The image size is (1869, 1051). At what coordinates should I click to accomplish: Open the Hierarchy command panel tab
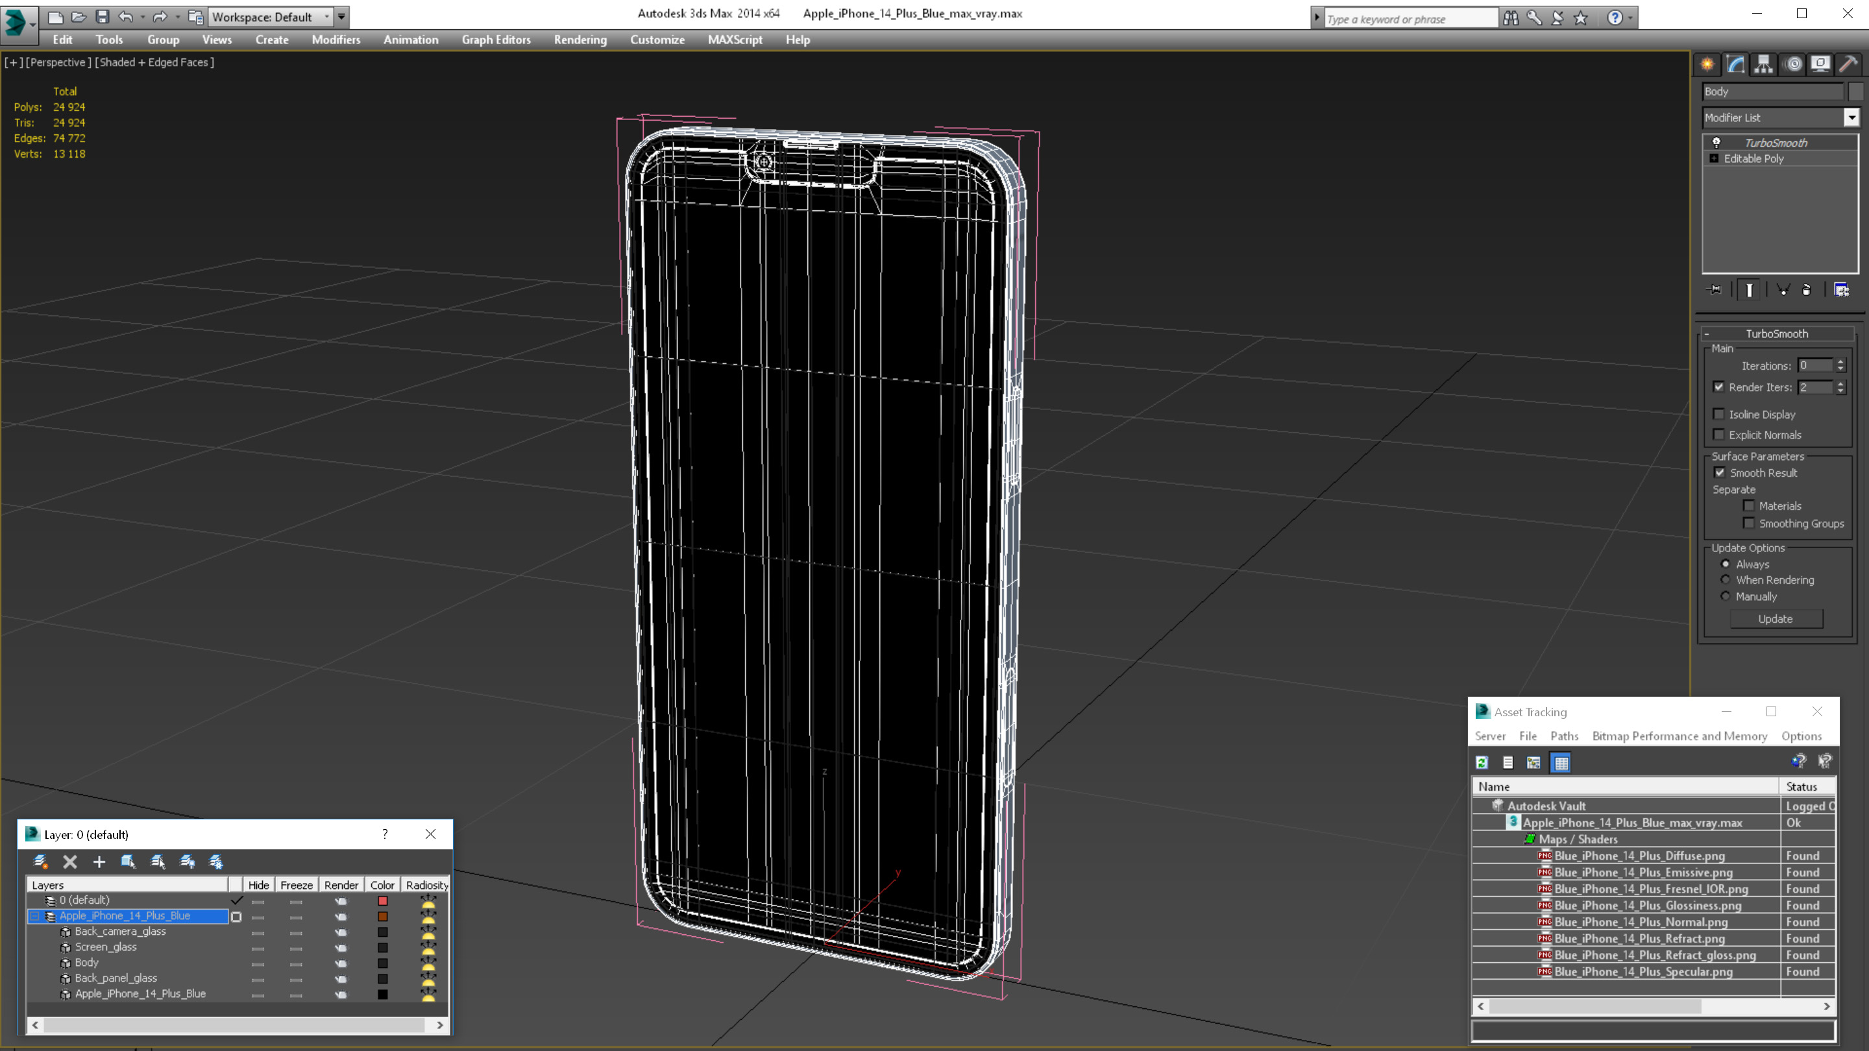click(1764, 65)
